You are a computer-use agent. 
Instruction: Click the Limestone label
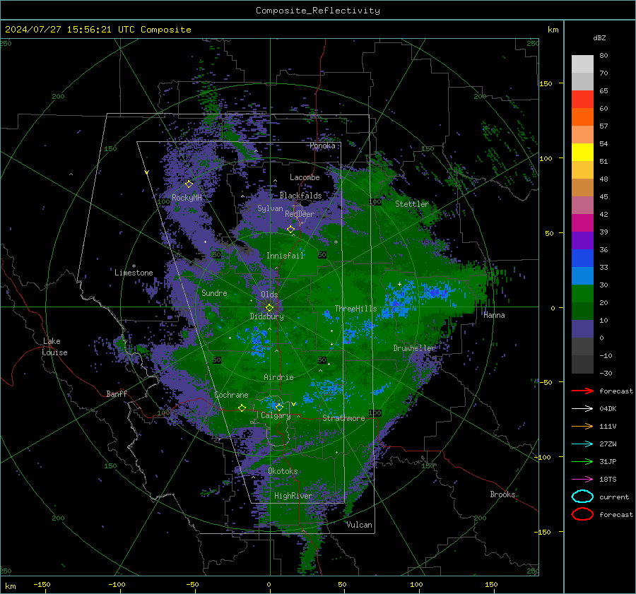134,273
